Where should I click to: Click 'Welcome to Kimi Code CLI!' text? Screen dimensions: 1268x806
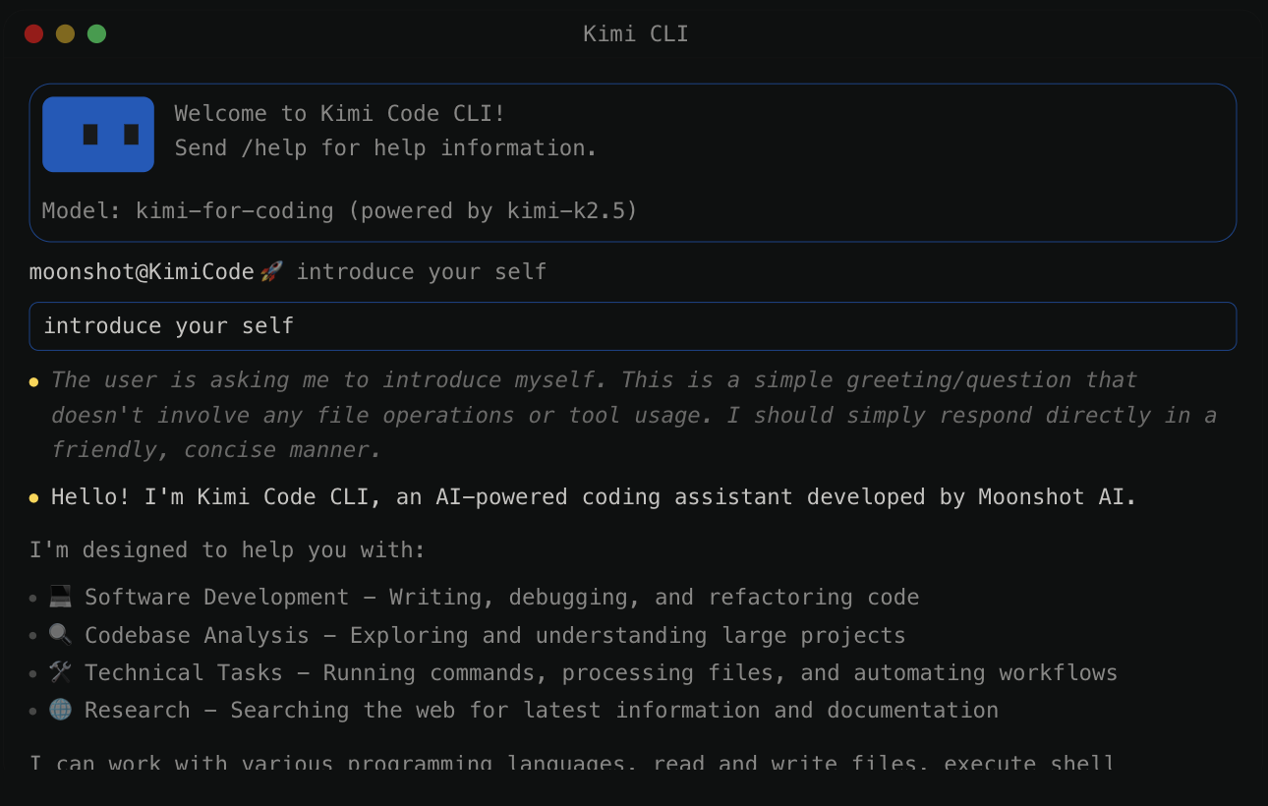[340, 113]
